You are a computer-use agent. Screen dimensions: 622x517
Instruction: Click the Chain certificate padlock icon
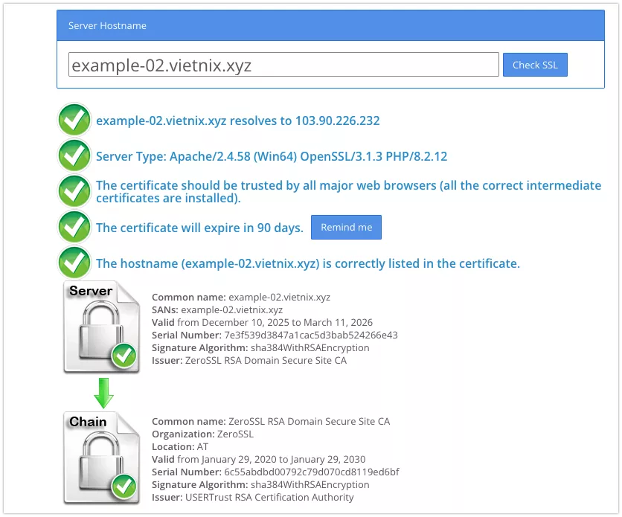click(x=101, y=457)
